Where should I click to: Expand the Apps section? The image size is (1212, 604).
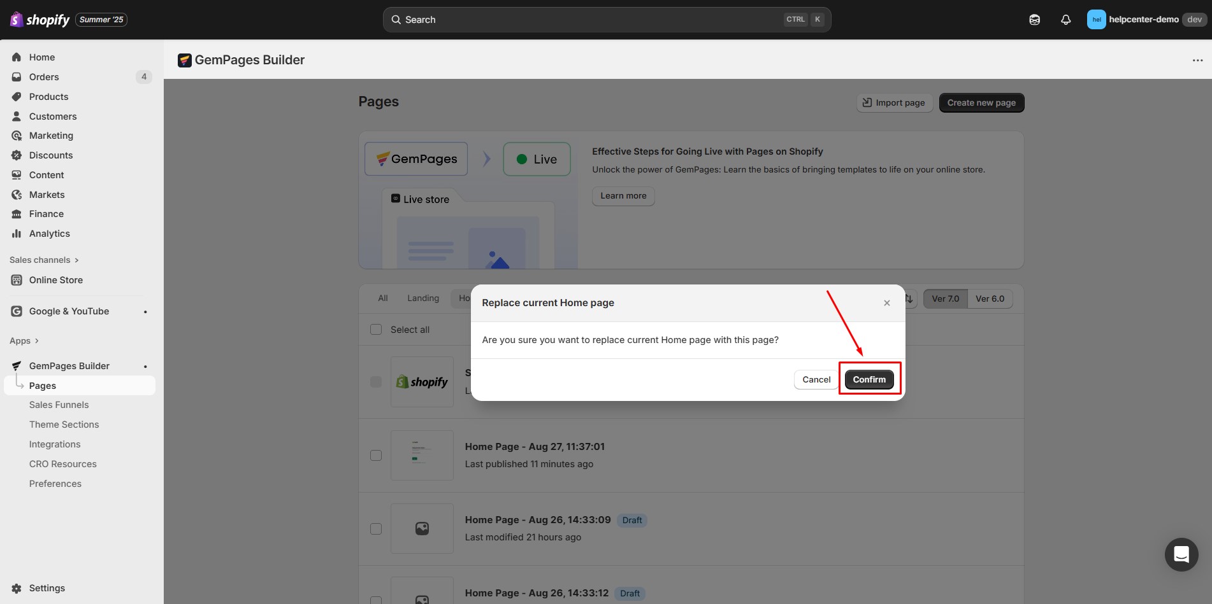(x=24, y=341)
